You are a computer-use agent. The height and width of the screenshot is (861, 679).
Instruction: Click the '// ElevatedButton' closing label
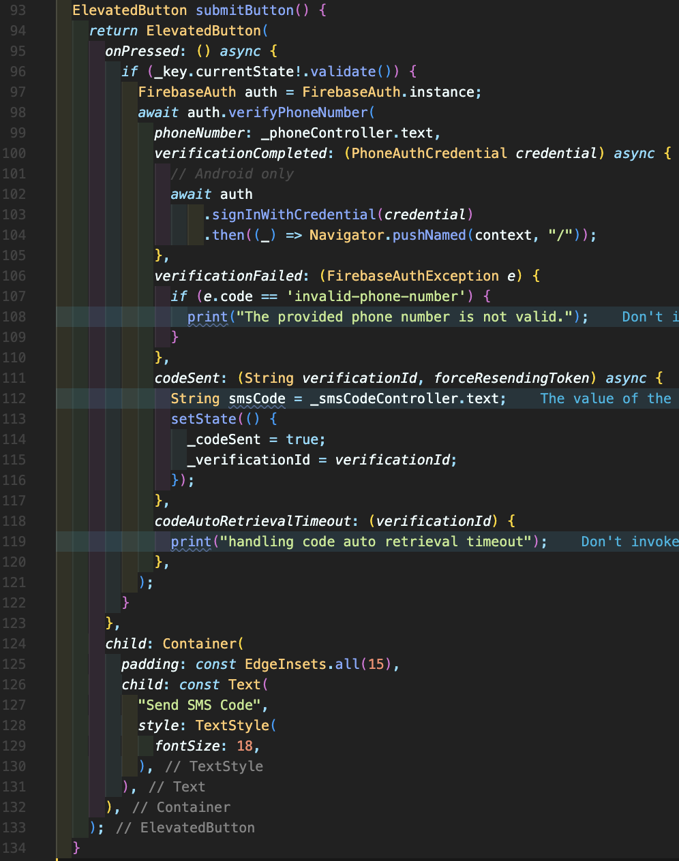pyautogui.click(x=185, y=828)
